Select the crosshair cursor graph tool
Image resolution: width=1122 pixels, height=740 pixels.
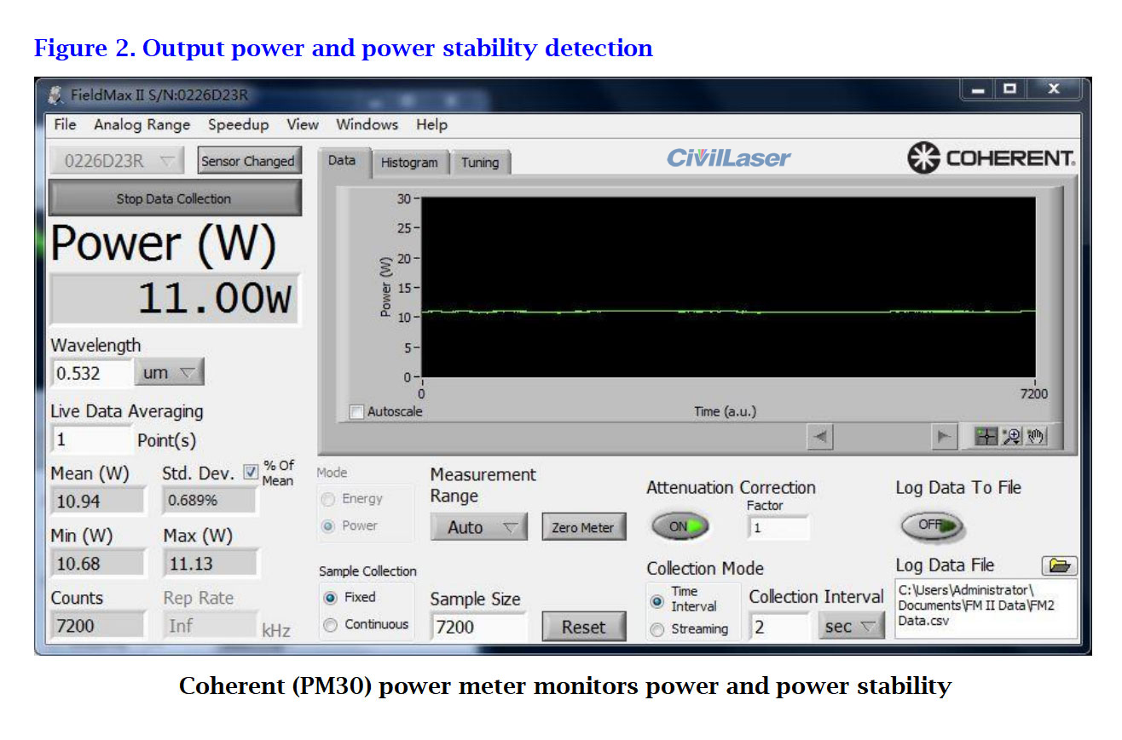986,436
